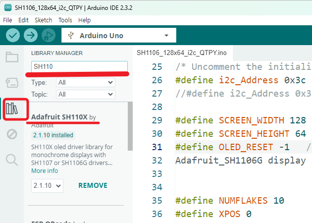Click the Adafruit_SH1106G display declaration line
The height and width of the screenshot is (223, 312).
[x=240, y=160]
